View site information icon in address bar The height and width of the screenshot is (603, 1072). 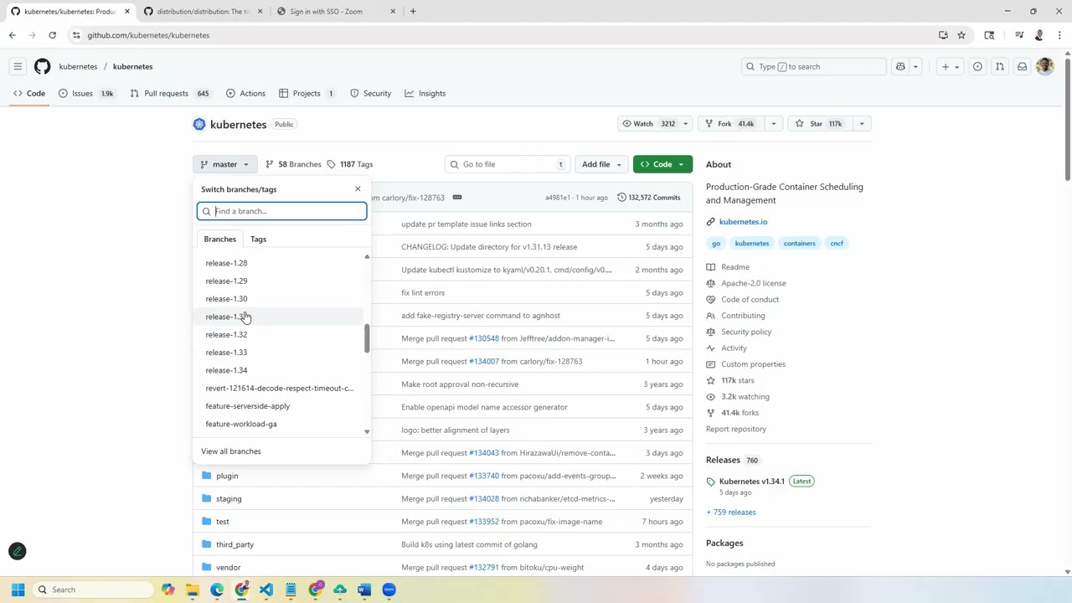(76, 35)
